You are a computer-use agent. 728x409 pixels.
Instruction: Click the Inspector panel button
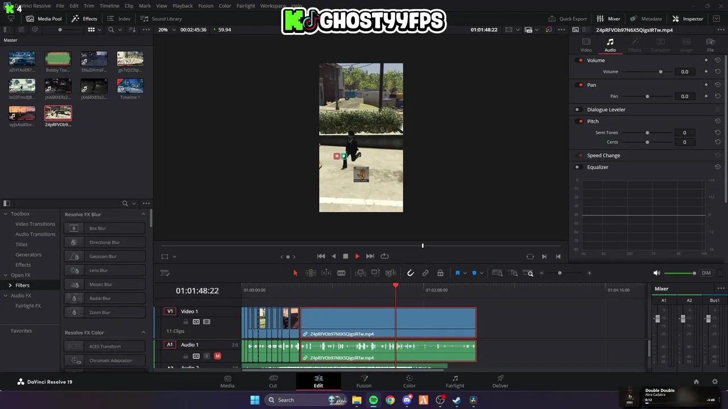pos(688,19)
